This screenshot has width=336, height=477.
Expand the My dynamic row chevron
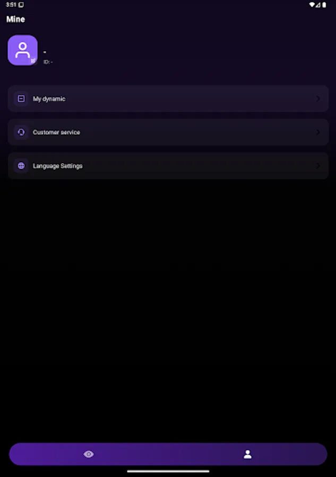(x=318, y=99)
